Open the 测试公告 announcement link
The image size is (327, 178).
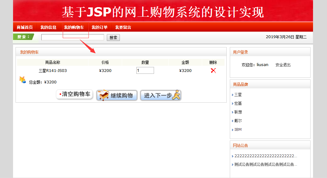click(266, 164)
